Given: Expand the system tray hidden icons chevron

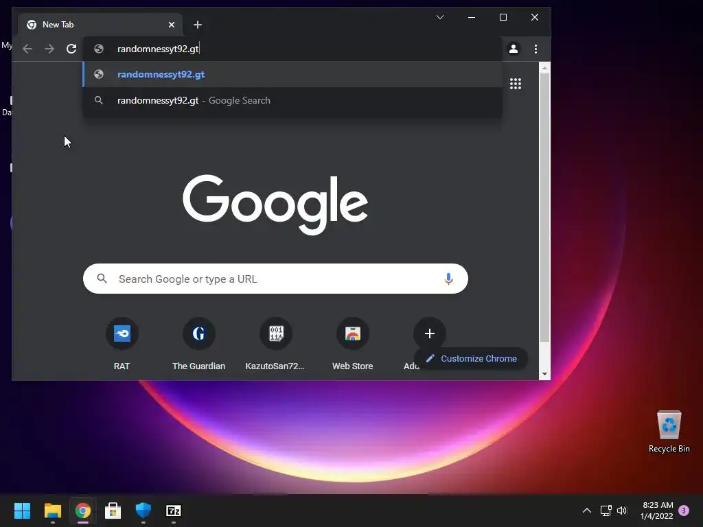Looking at the screenshot, I should click(586, 511).
